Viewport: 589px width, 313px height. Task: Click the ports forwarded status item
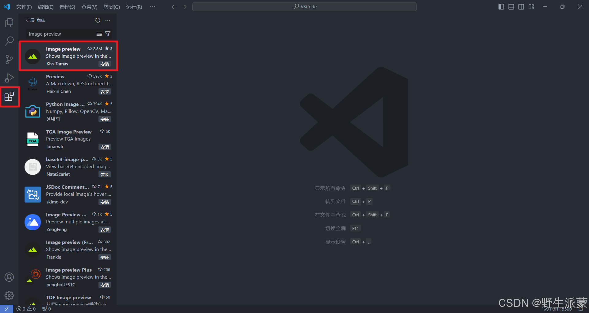pyautogui.click(x=47, y=309)
